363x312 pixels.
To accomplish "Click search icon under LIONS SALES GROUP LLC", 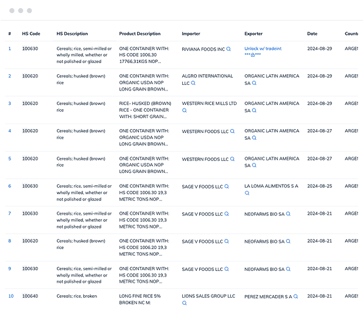I will coord(184,303).
